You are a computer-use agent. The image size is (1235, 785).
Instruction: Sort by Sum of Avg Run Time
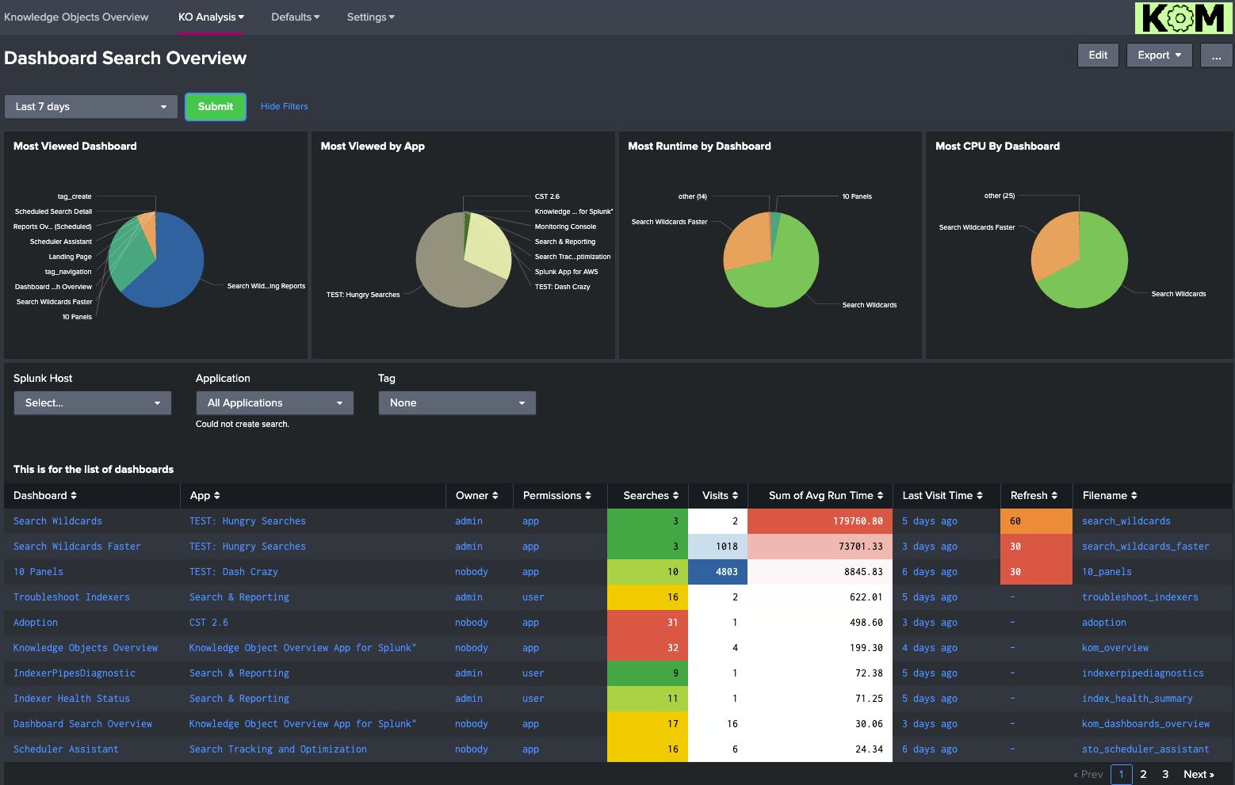pyautogui.click(x=826, y=495)
